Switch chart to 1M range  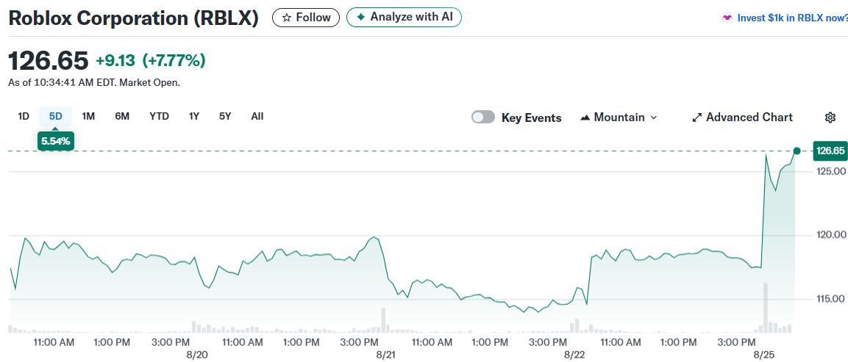(x=88, y=116)
